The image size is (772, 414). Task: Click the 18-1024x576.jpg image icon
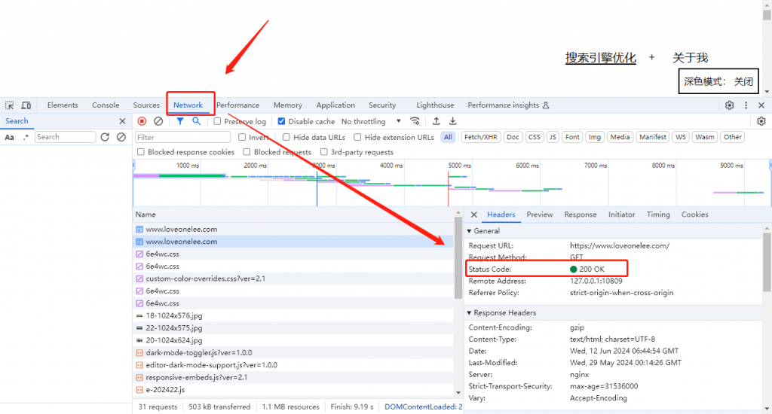[139, 315]
